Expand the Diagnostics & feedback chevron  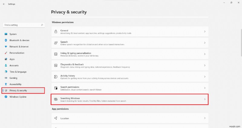[205, 65]
